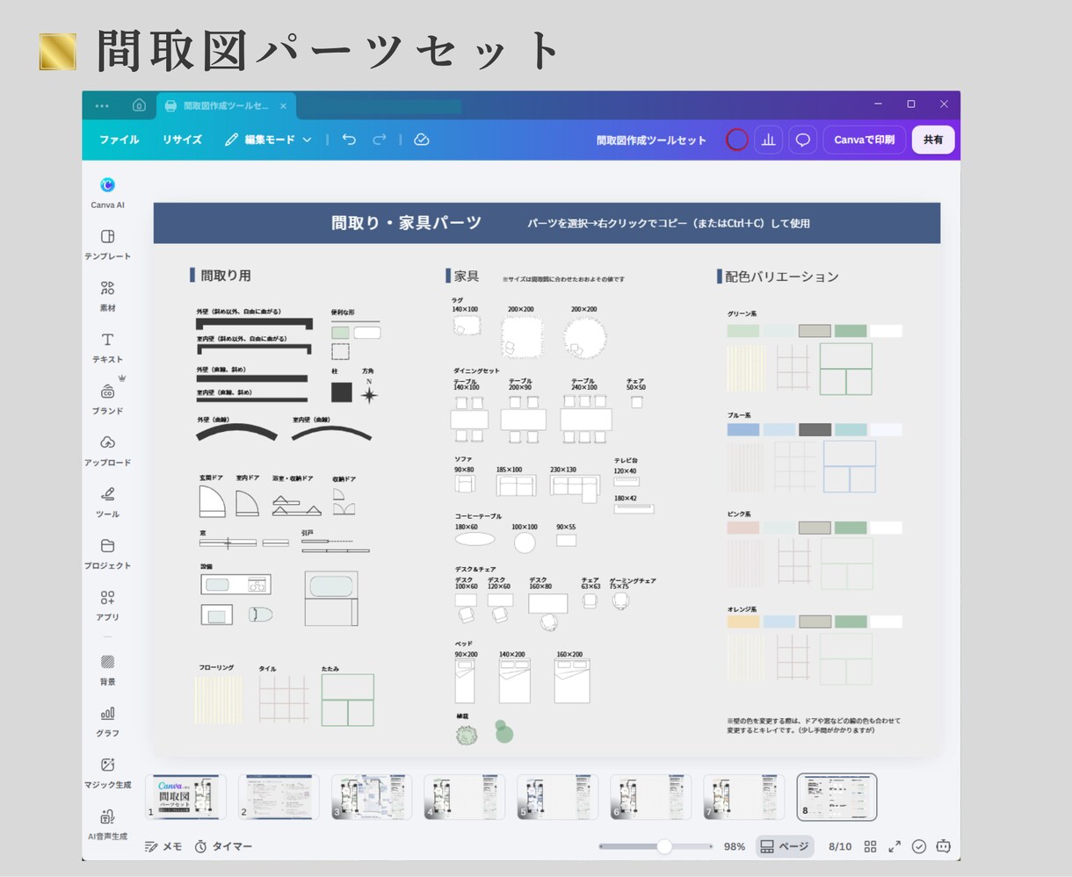Image resolution: width=1072 pixels, height=877 pixels.
Task: Select the first green swatch under グリーン系
Action: [x=743, y=331]
